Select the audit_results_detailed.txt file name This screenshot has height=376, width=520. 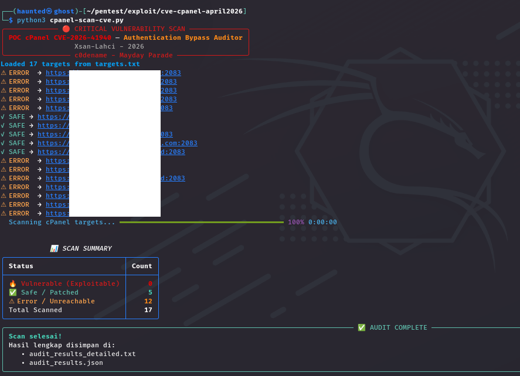pyautogui.click(x=82, y=354)
